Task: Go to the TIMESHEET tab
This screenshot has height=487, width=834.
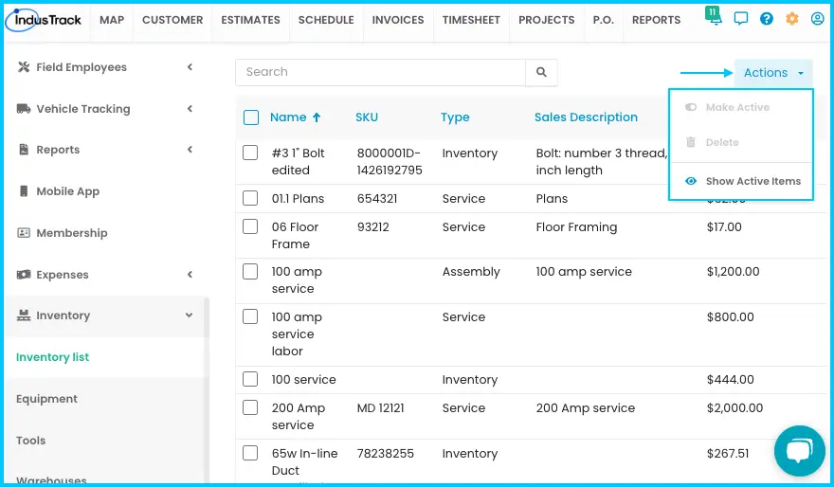Action: coord(471,20)
